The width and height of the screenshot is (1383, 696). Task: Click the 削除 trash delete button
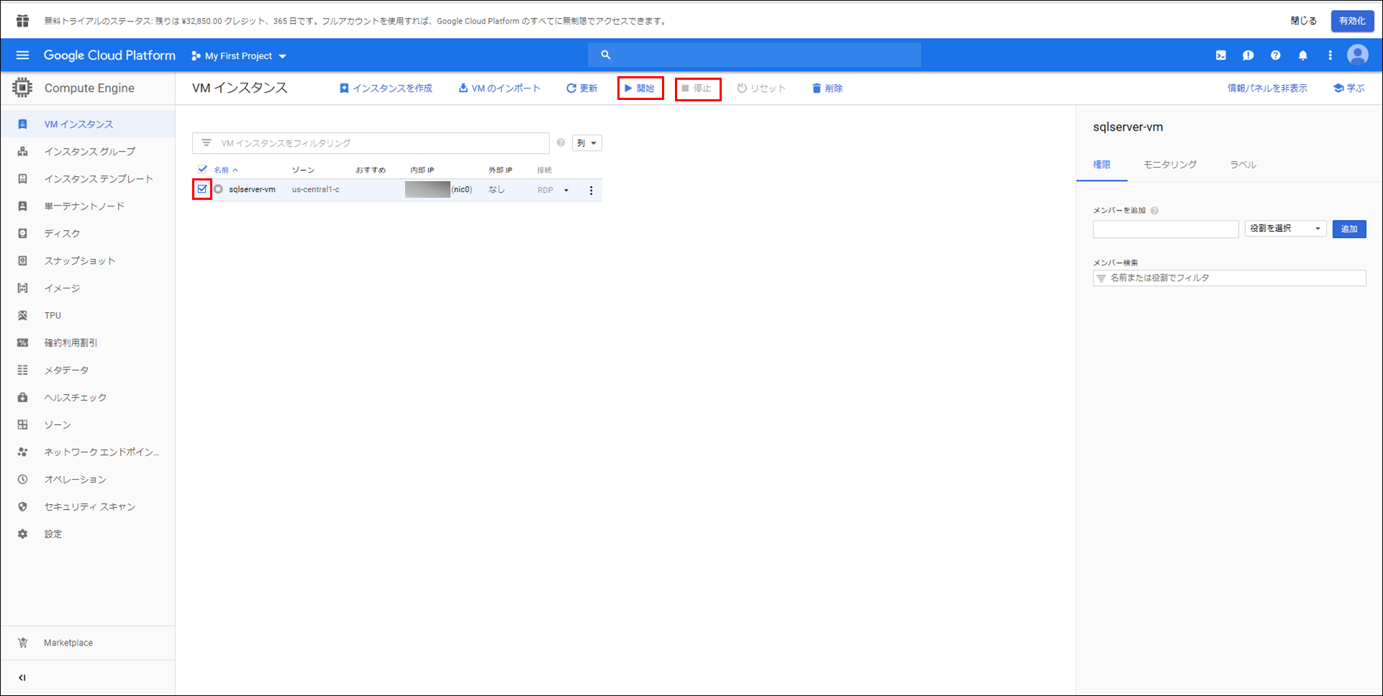tap(827, 88)
